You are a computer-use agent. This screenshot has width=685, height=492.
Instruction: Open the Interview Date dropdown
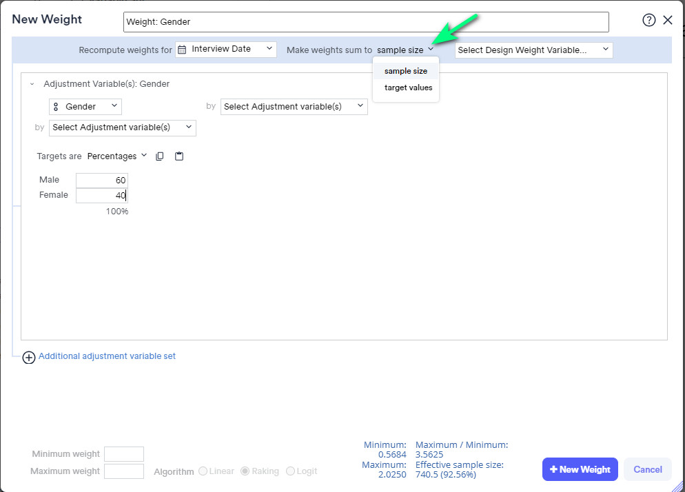pos(226,50)
